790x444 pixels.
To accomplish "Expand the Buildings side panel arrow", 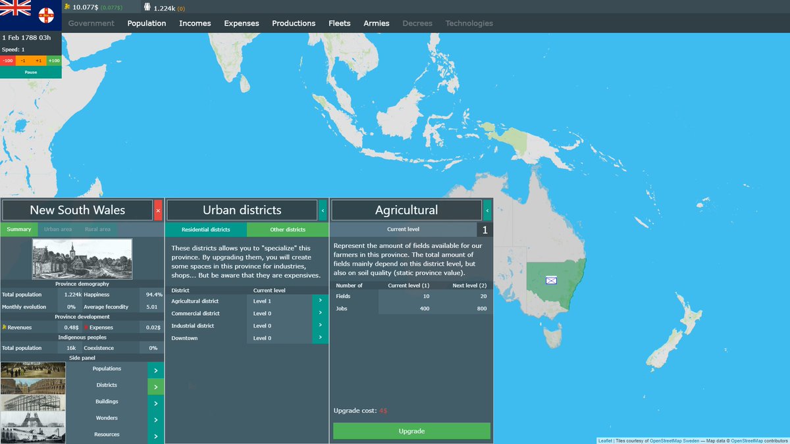I will click(x=155, y=403).
